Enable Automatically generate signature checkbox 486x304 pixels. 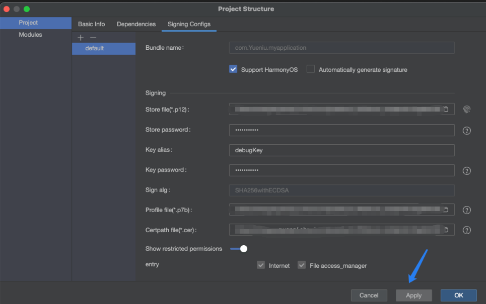point(311,69)
